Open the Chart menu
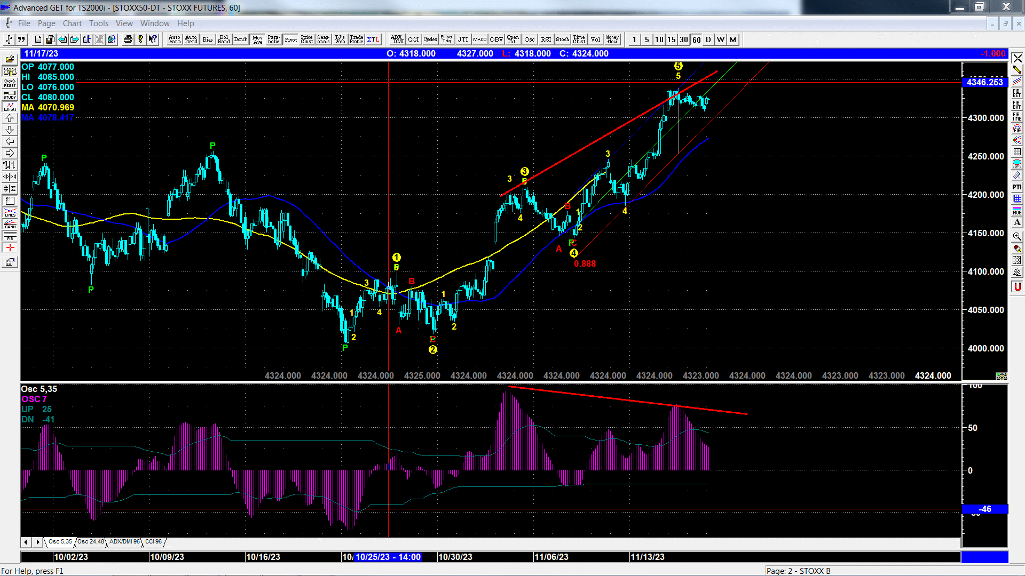The height and width of the screenshot is (576, 1025). point(72,23)
